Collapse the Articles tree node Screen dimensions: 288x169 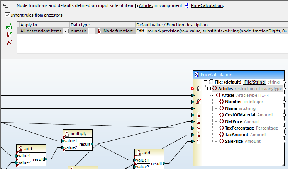pos(209,89)
